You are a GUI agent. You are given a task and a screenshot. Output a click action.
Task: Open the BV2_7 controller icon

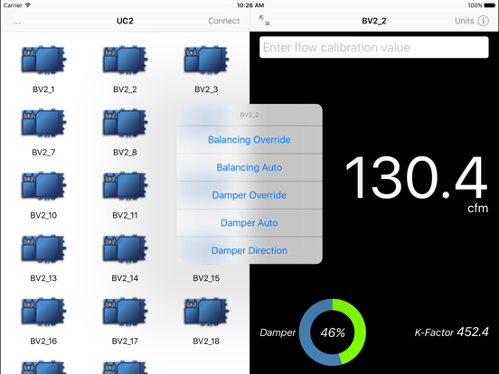pyautogui.click(x=43, y=123)
